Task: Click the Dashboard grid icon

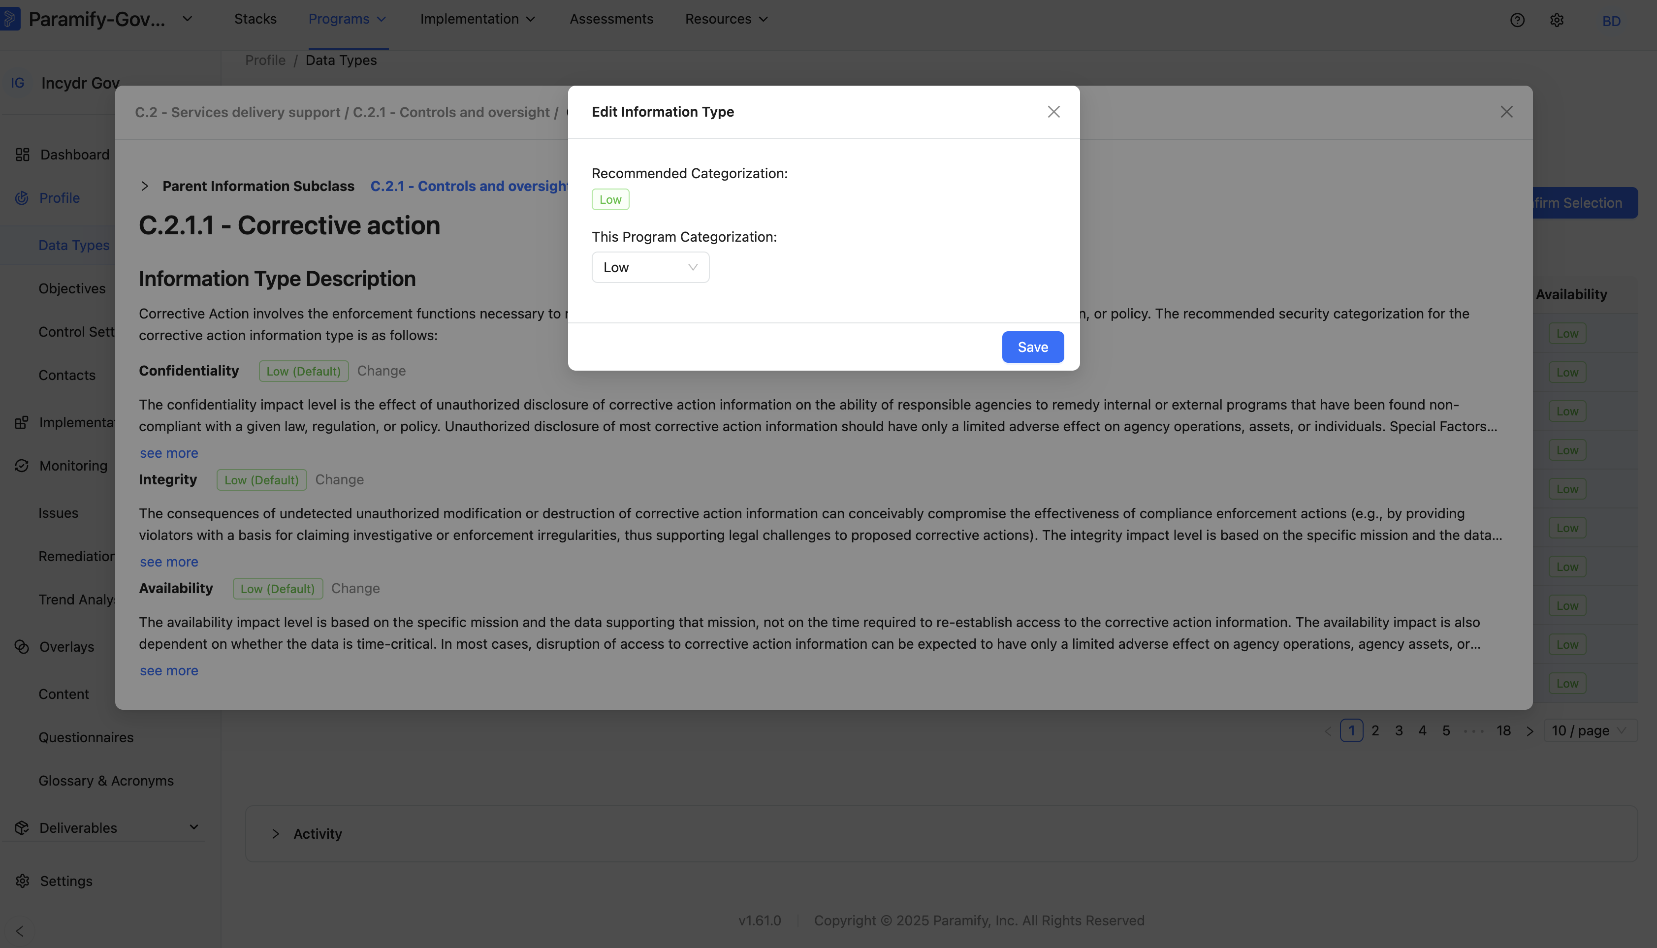Action: [22, 155]
